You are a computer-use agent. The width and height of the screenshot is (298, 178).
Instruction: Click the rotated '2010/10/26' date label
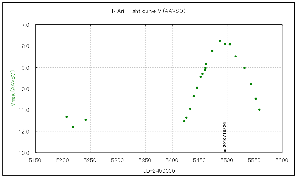coord(225,135)
